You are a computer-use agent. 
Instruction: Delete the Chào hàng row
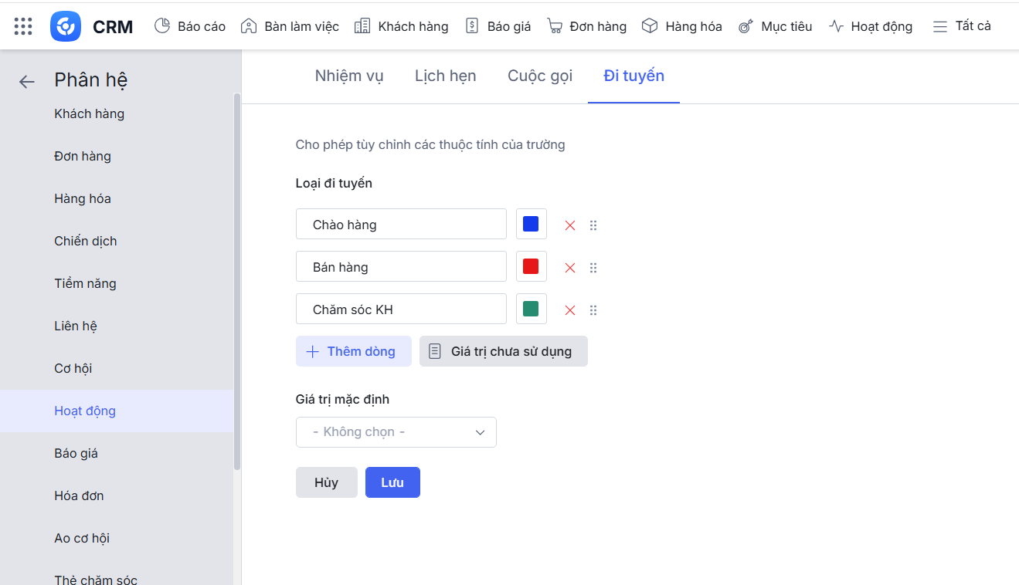tap(570, 225)
